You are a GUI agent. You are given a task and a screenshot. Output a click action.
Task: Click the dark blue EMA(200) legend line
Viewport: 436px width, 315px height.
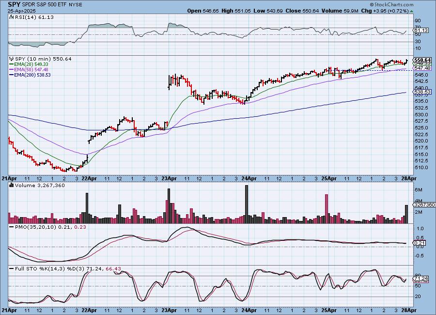(x=12, y=75)
